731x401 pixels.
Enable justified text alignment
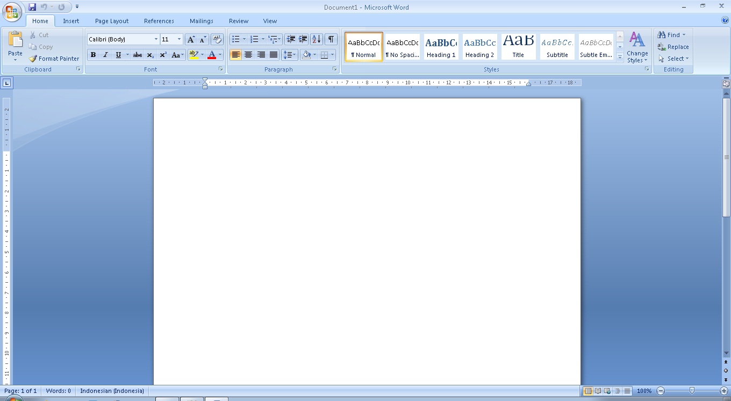click(x=274, y=54)
